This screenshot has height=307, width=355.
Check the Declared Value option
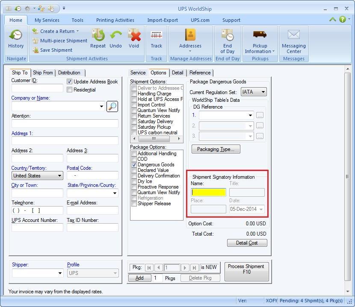click(134, 170)
